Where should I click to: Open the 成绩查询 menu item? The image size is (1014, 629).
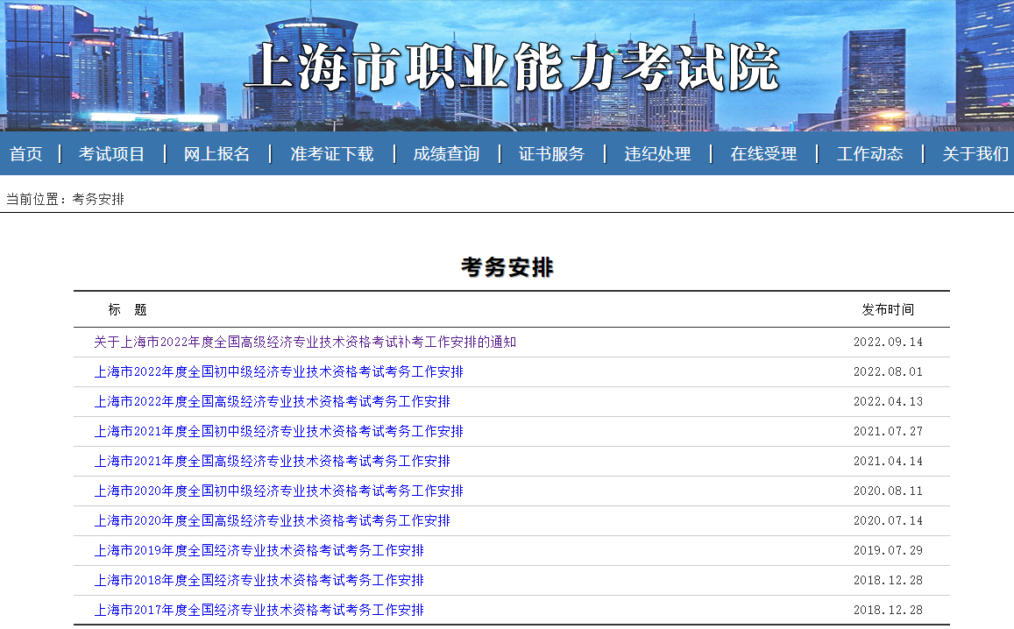click(x=446, y=153)
